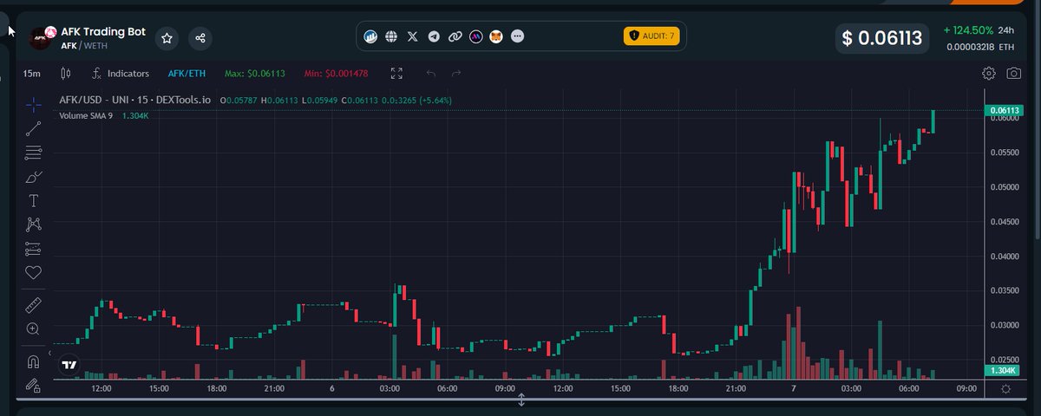Image resolution: width=1041 pixels, height=416 pixels.
Task: Open the purple M logo link
Action: pos(476,37)
